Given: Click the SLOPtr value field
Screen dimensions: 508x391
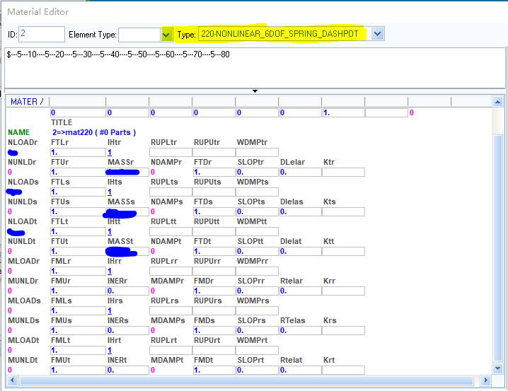Looking at the screenshot, I should tap(257, 173).
